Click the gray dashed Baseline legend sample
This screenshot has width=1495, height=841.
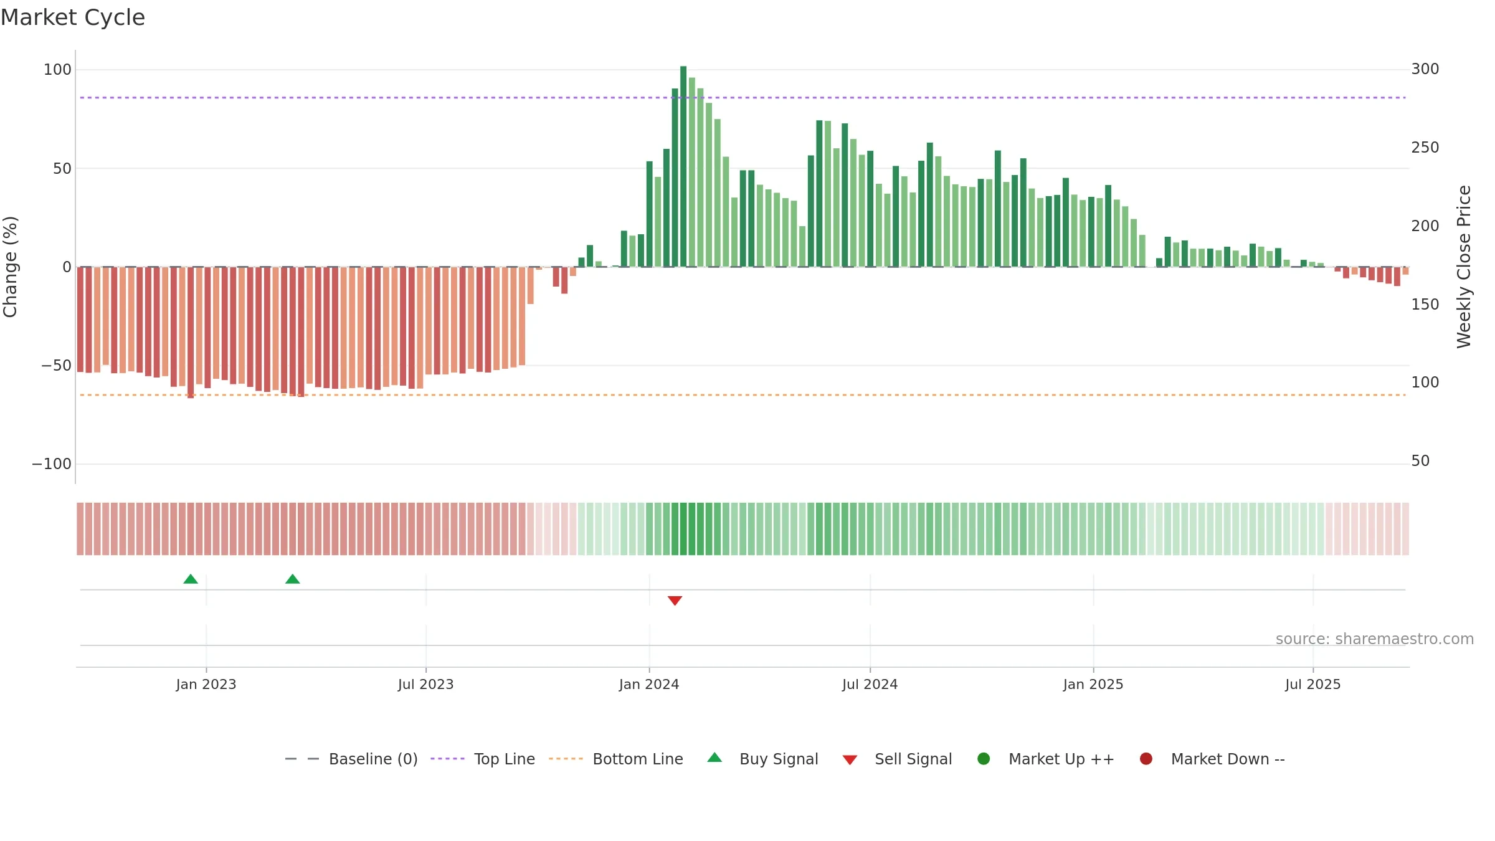302,759
